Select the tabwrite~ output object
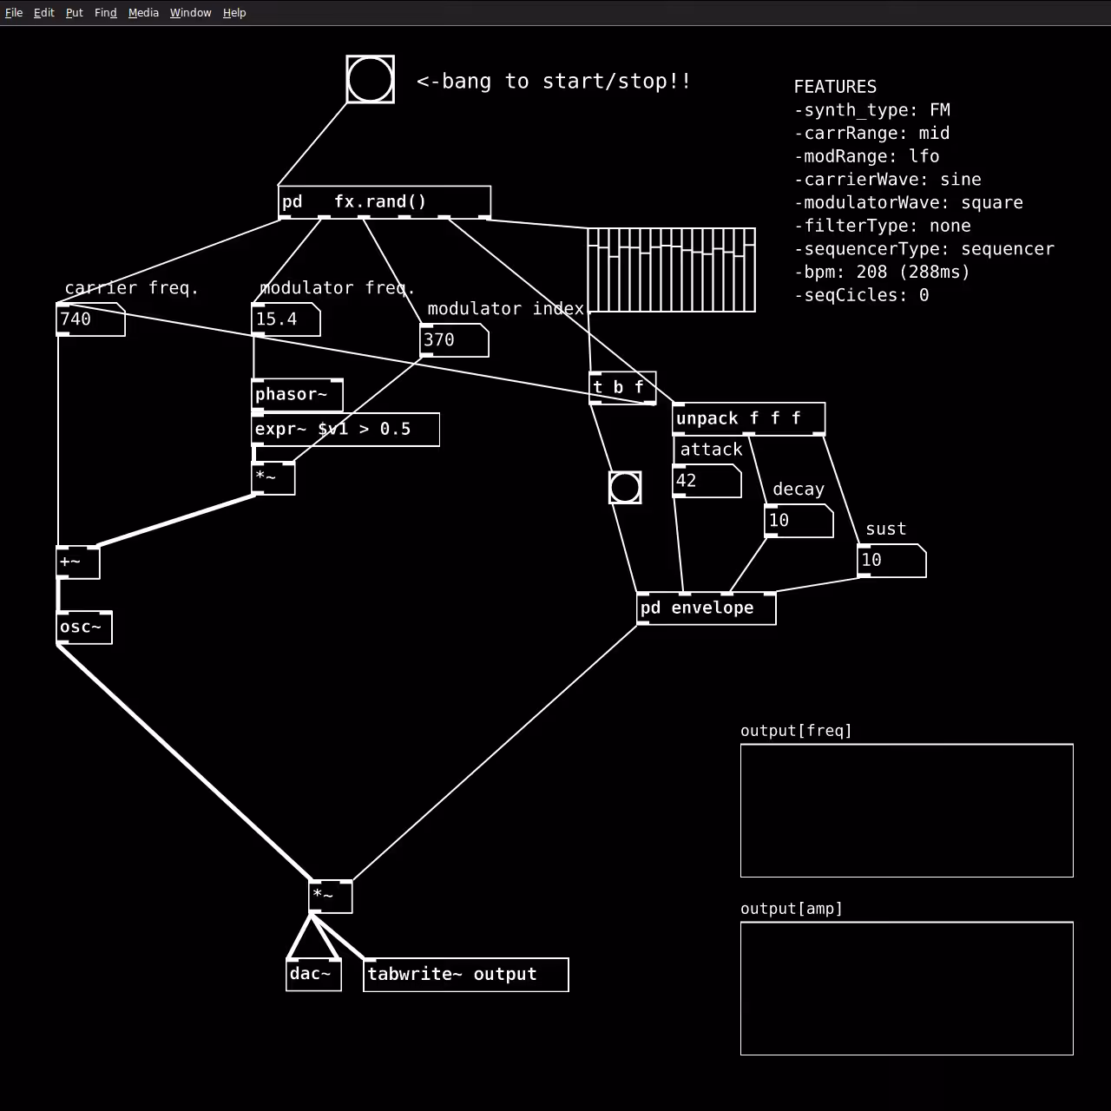The height and width of the screenshot is (1111, 1111). [x=466, y=975]
